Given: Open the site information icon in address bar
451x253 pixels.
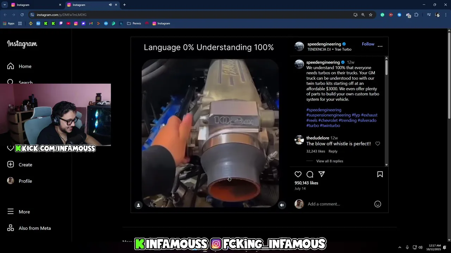Looking at the screenshot, I should tap(32, 15).
